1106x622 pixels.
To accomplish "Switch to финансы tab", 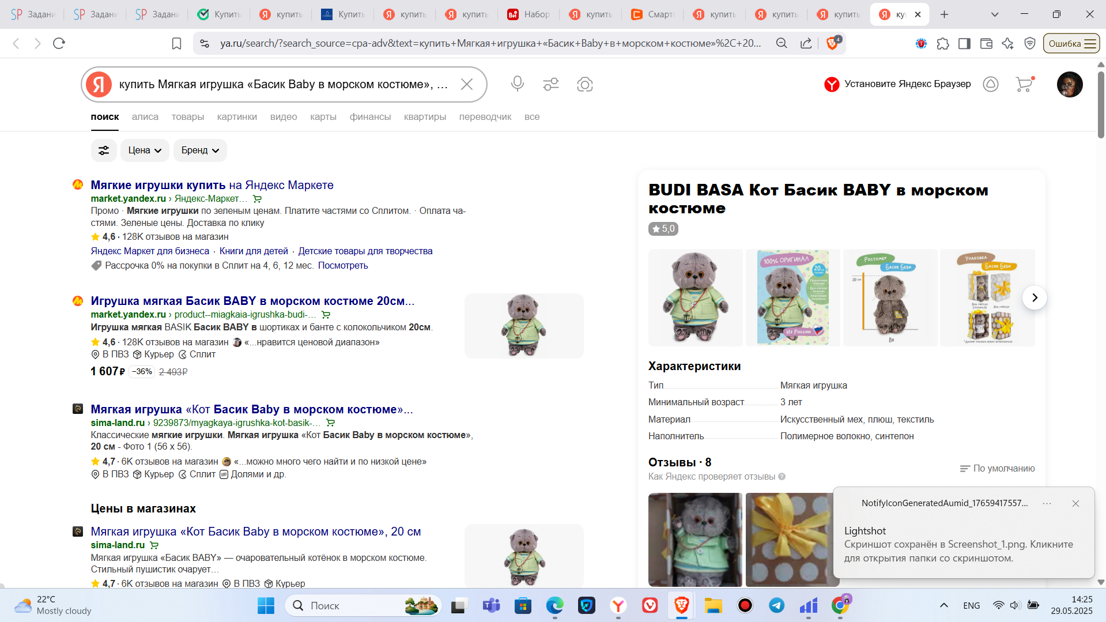I will 370,117.
